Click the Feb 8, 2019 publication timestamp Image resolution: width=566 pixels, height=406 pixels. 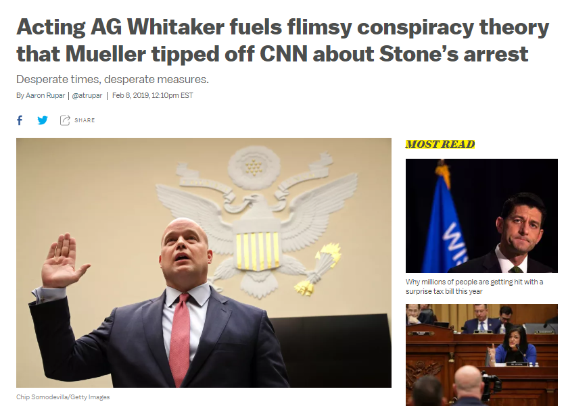tap(152, 95)
